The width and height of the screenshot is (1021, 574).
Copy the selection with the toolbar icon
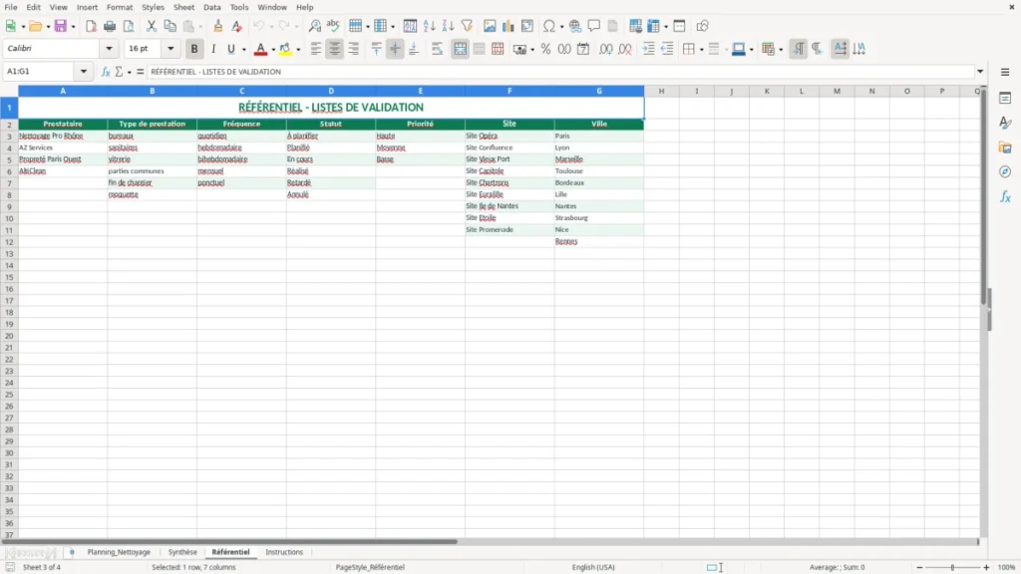(x=170, y=26)
